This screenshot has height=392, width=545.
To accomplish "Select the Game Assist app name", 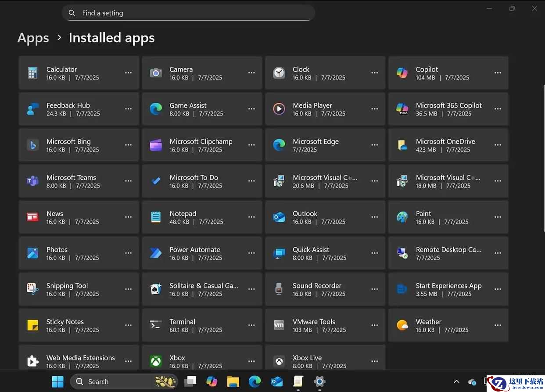I will [188, 105].
